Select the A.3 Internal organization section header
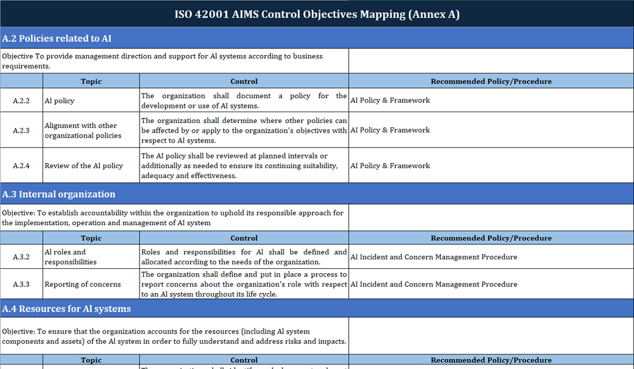The height and width of the screenshot is (369, 634). pos(59,195)
